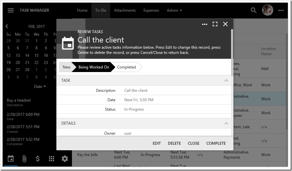
Task: Close the Review Tasks dialog with X
Action: click(225, 24)
